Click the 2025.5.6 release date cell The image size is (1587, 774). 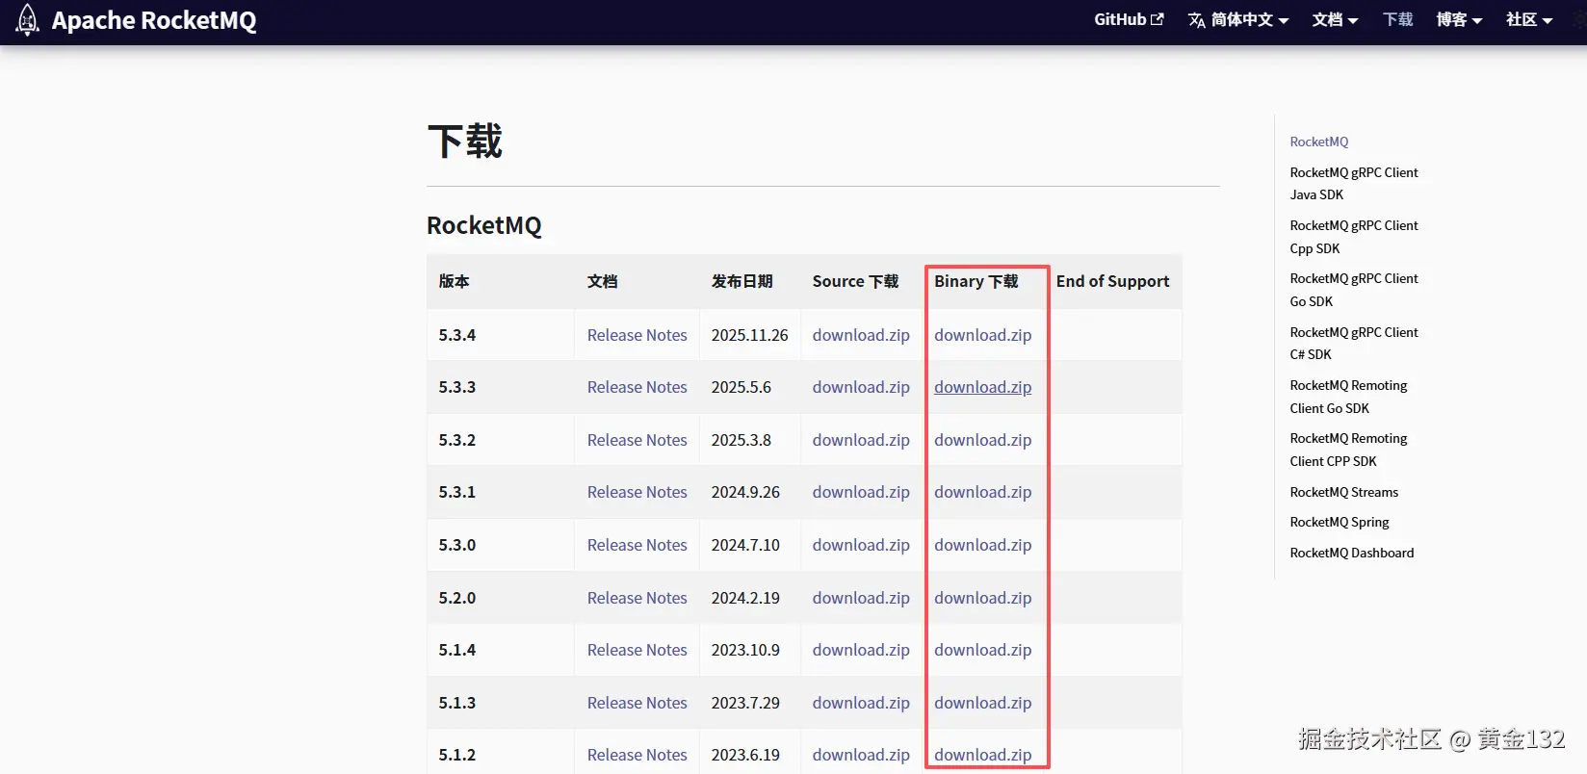750,387
